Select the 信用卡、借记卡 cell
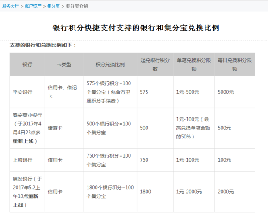Screen dimensions: 268x217 coord(64,92)
